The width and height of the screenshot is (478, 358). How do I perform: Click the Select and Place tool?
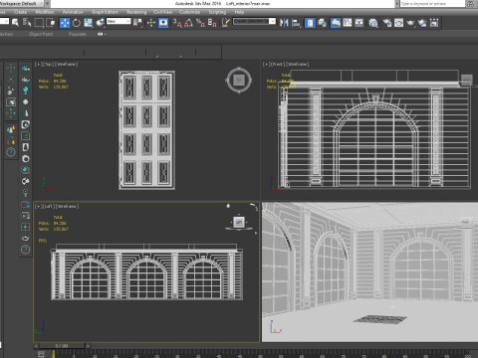100,23
